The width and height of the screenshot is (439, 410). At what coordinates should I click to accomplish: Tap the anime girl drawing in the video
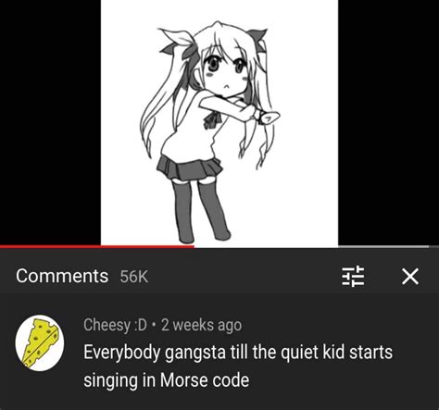pos(210,132)
